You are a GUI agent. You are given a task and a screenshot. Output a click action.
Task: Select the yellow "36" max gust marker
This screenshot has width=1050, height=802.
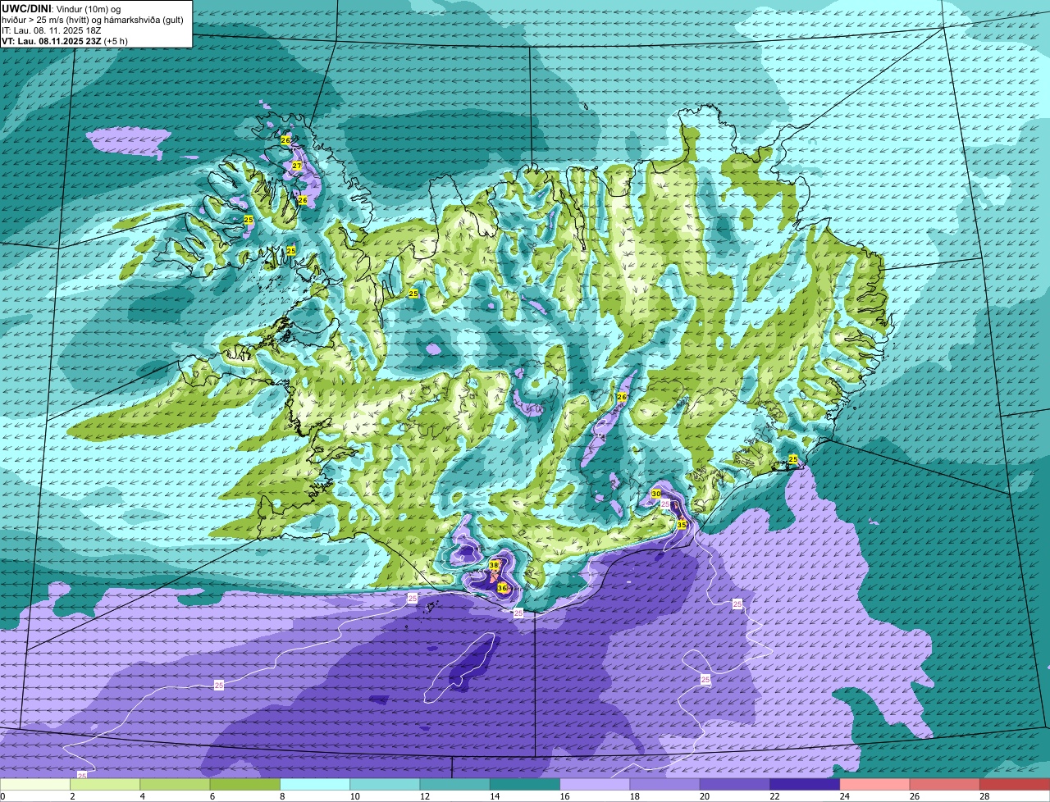click(502, 588)
